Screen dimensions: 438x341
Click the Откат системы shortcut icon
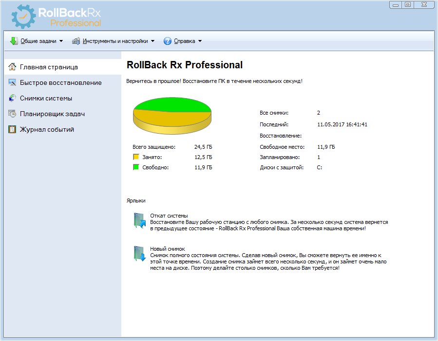140,221
